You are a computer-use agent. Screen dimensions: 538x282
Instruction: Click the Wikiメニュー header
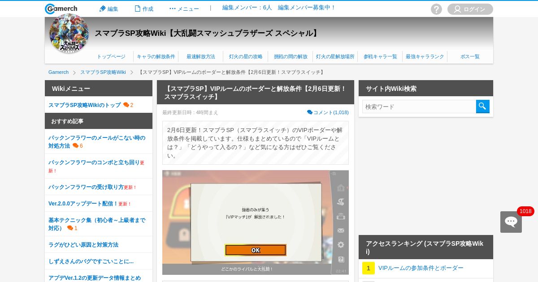pyautogui.click(x=99, y=88)
